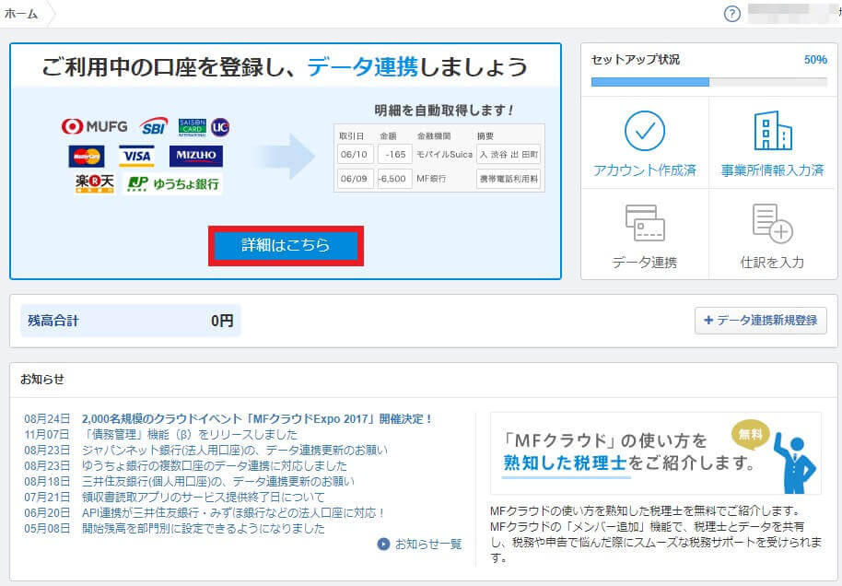Click the 詳細はこちら button
Screen dimensions: 842x586
tap(286, 245)
